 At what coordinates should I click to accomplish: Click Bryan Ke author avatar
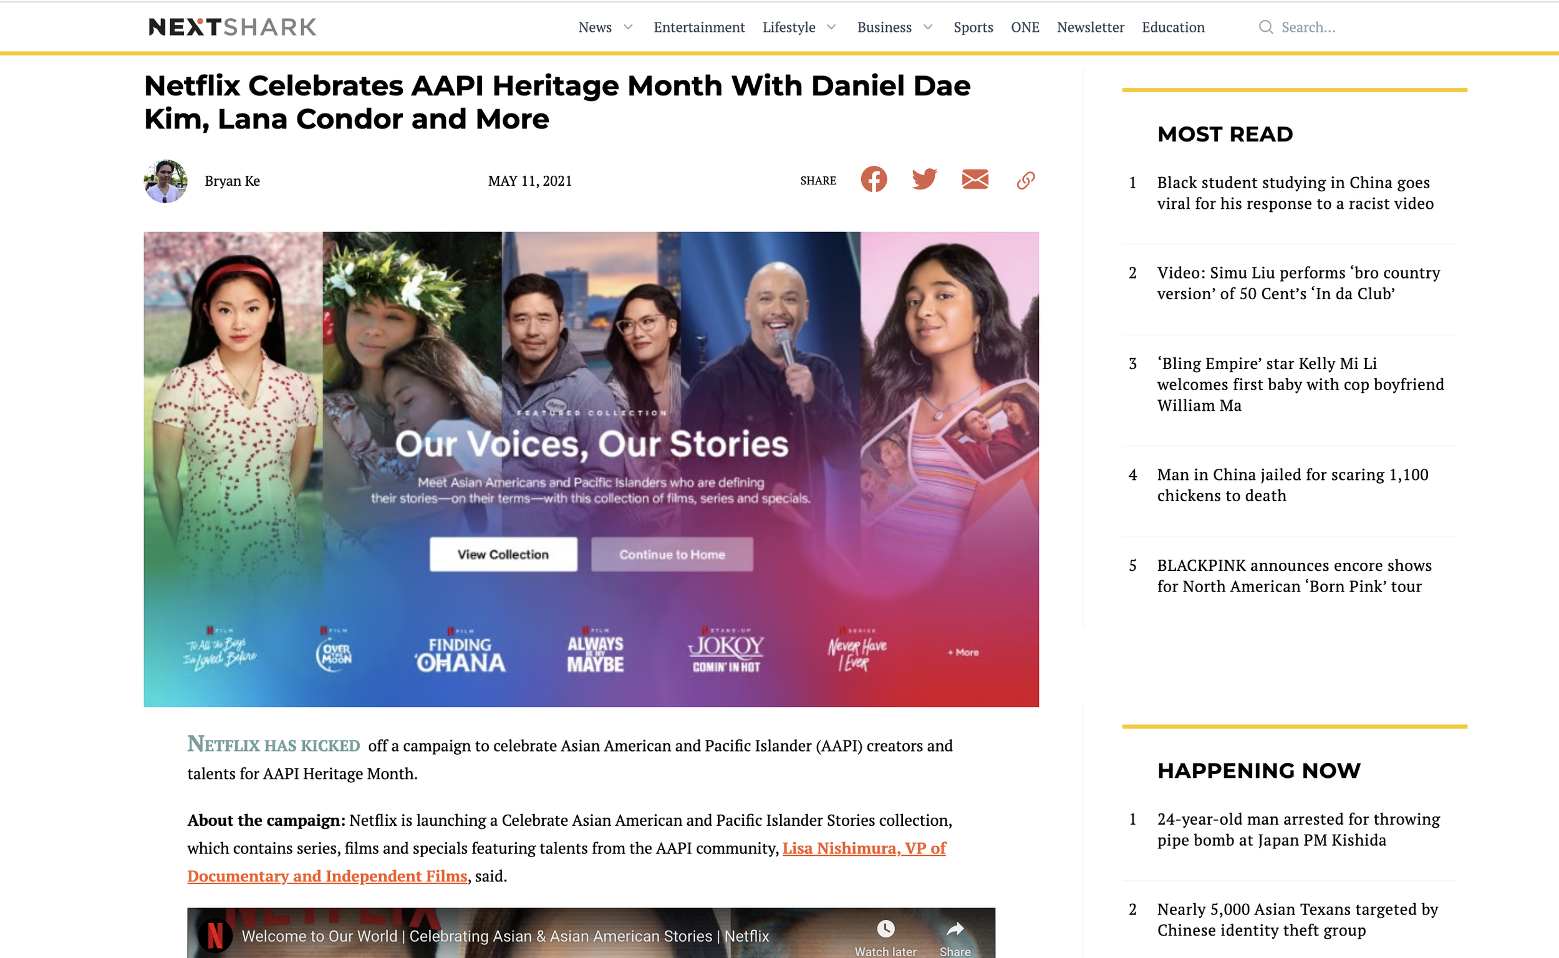click(x=165, y=181)
